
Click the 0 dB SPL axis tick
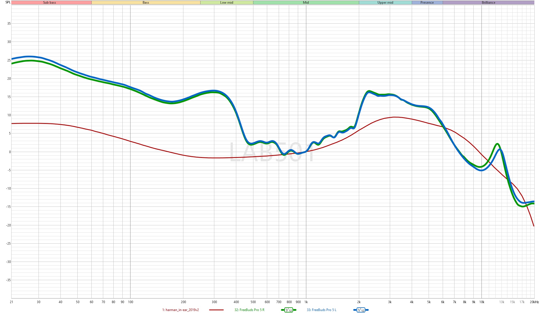coord(10,152)
